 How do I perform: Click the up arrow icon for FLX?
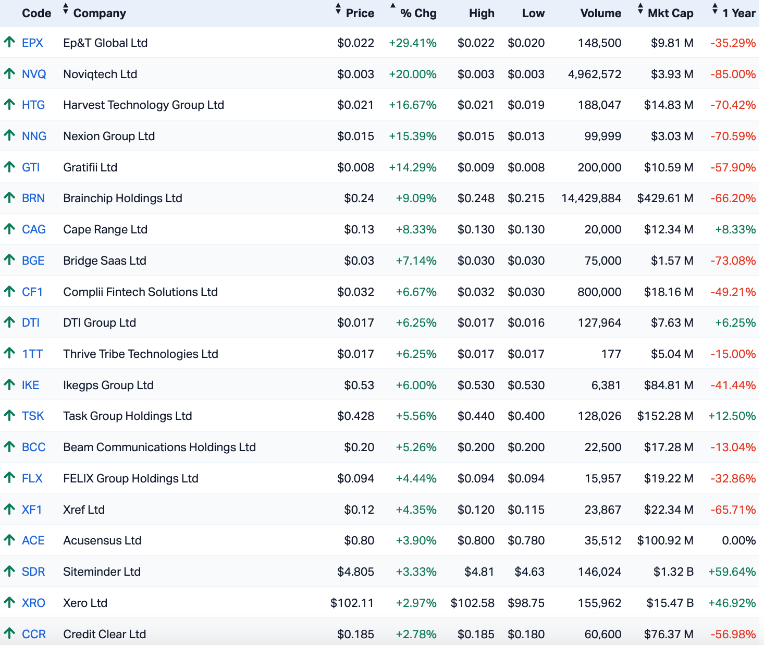coord(9,478)
